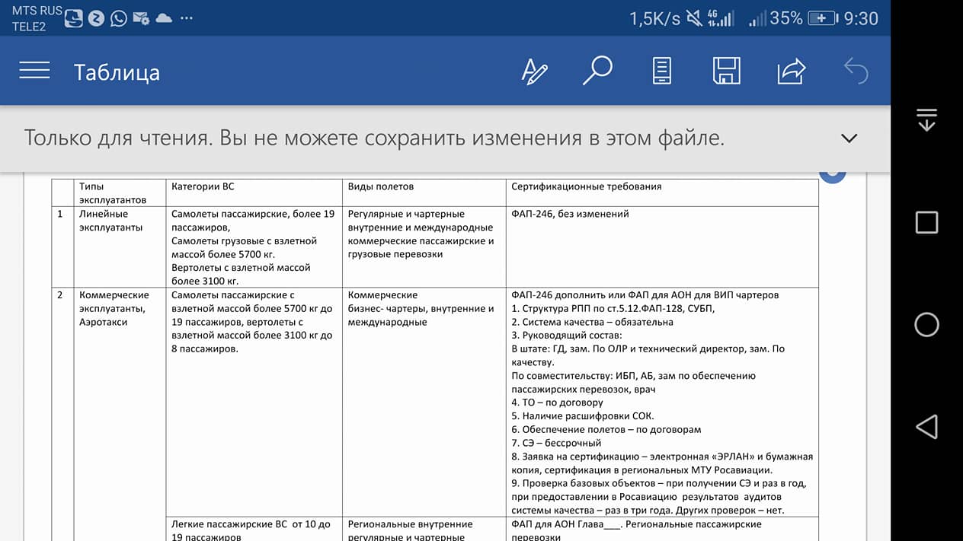Tap the Виды полетов column header
This screenshot has width=963, height=541.
tap(381, 186)
